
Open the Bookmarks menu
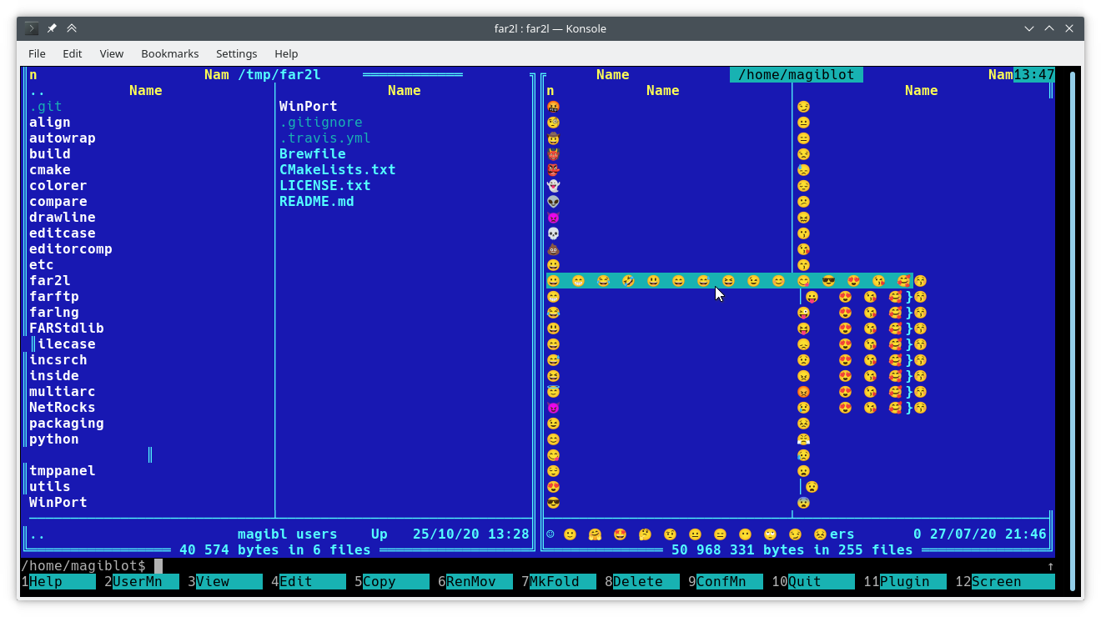(169, 53)
